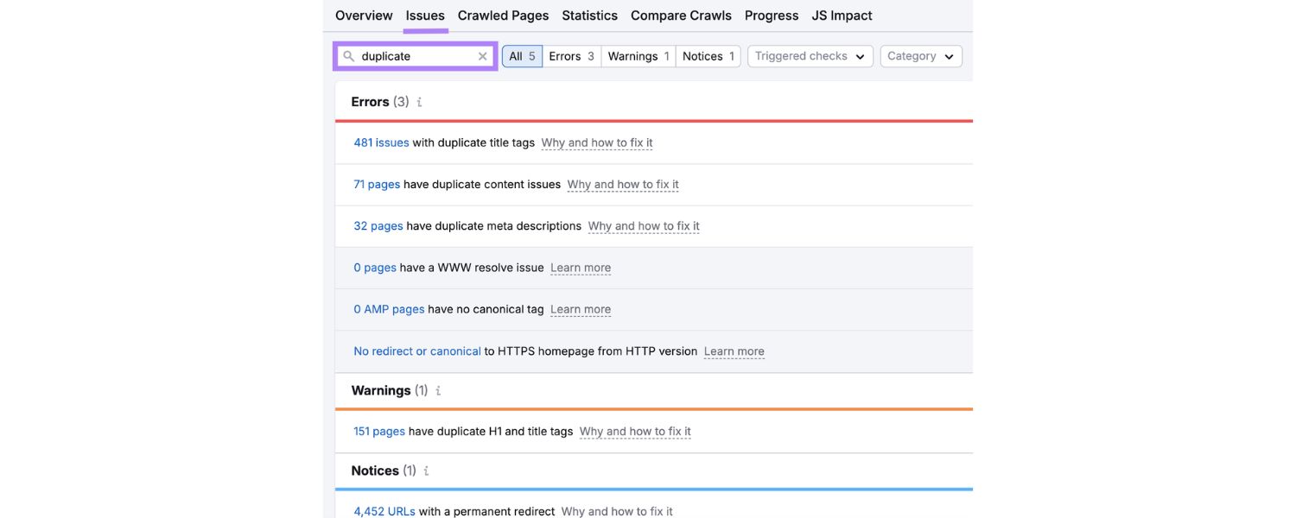Open the Crawled Pages tab
The image size is (1296, 518).
503,15
